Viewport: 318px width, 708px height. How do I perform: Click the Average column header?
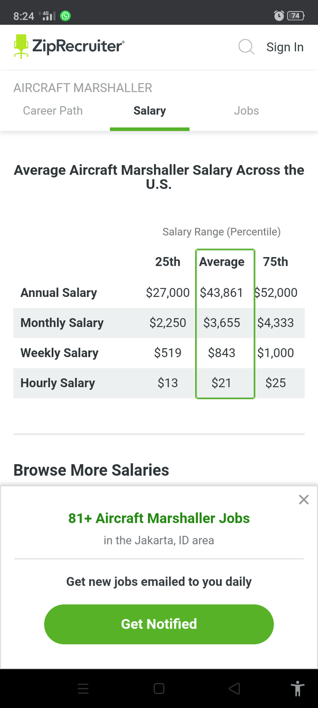tap(222, 262)
